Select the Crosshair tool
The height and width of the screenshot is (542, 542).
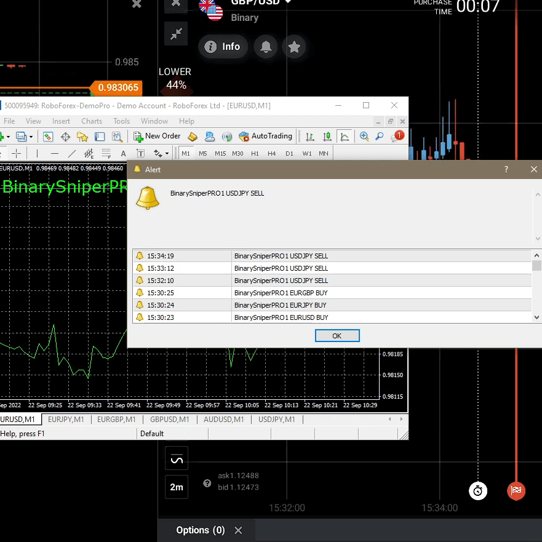pos(16,153)
